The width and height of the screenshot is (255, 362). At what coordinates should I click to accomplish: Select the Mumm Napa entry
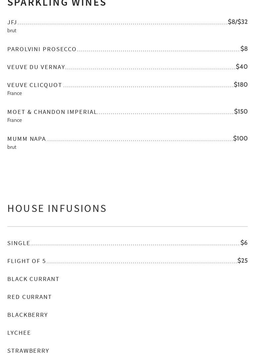(26, 139)
